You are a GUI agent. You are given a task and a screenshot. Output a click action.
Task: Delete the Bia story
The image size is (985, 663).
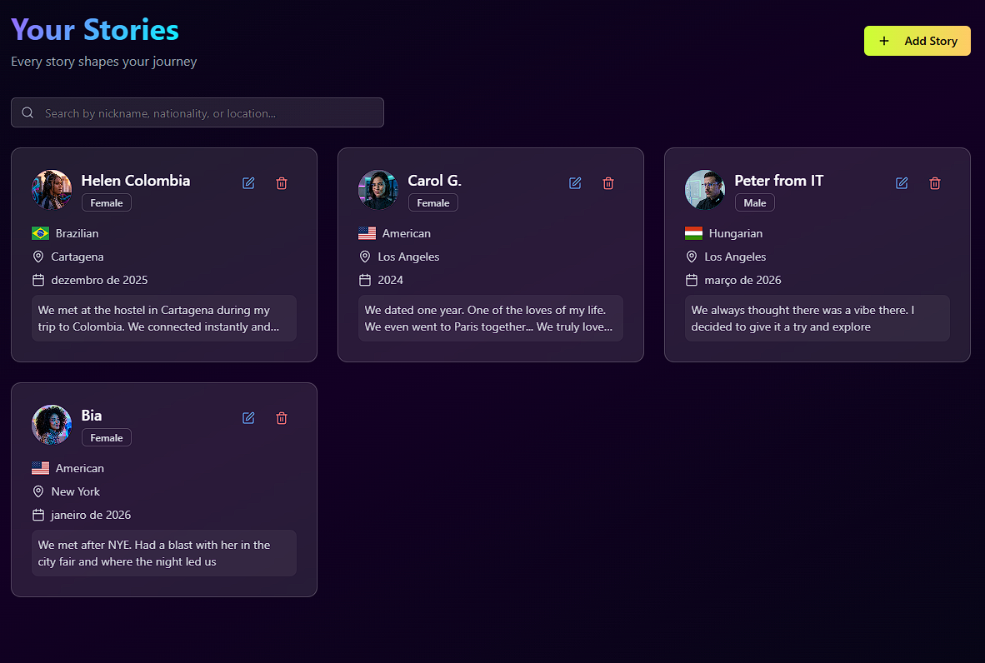282,418
